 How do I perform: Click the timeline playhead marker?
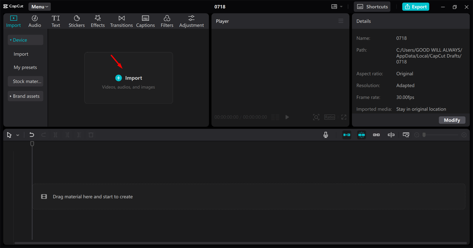(32, 143)
